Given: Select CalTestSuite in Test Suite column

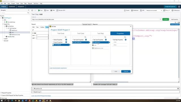Looking at the screenshot, I should pos(61,45).
